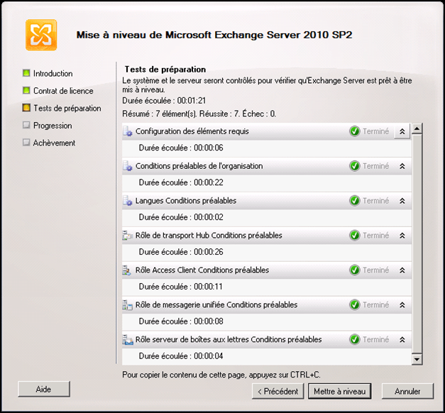Click the Mettre à niveau button
This screenshot has width=445, height=413.
point(339,391)
